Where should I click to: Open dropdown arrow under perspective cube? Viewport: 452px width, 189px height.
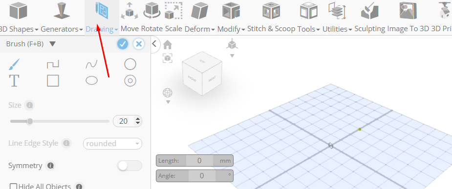pos(232,56)
